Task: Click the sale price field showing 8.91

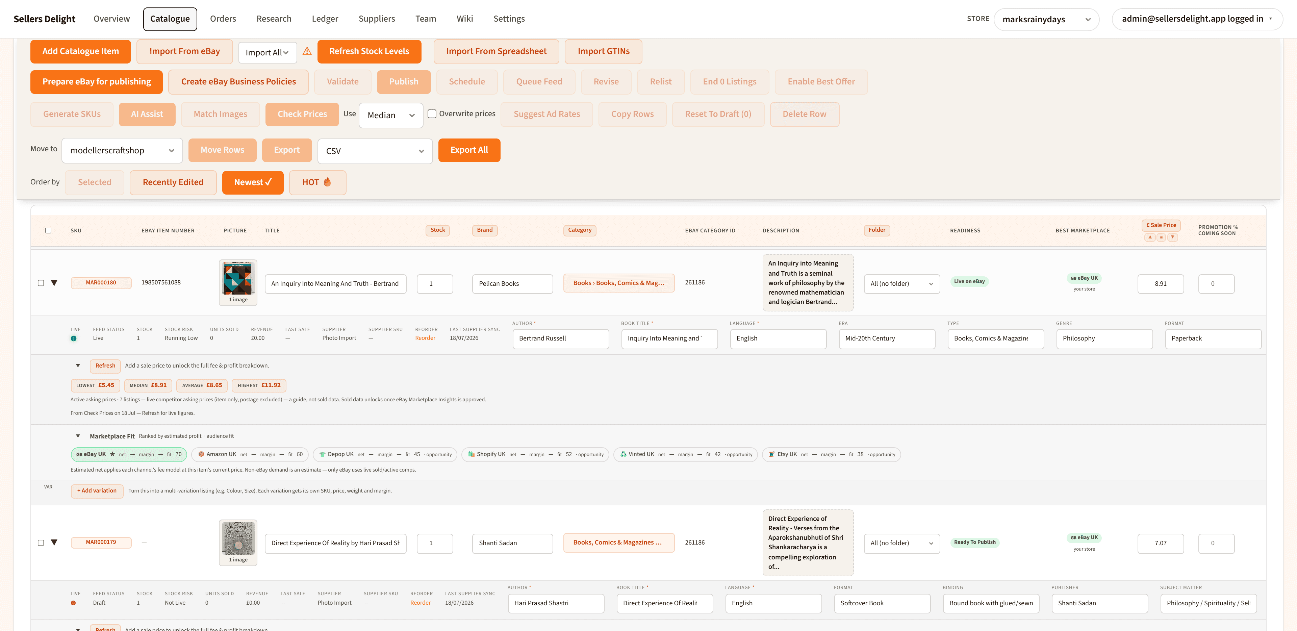Action: click(x=1161, y=283)
